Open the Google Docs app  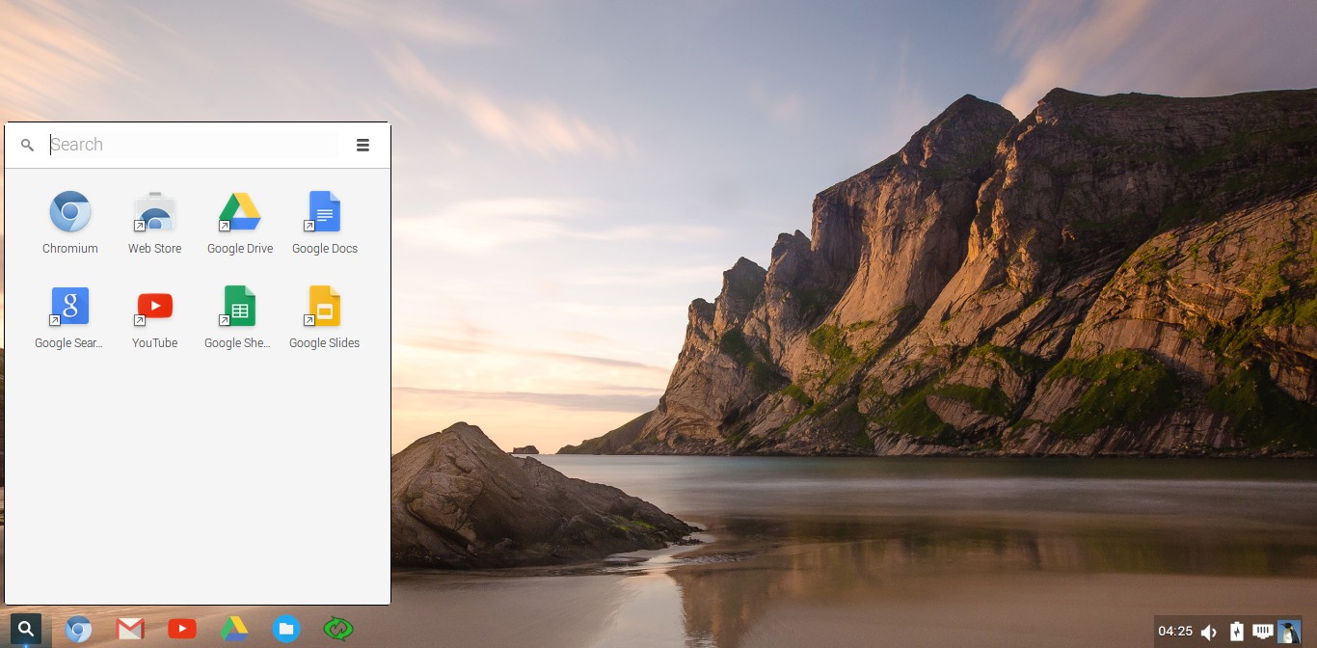pyautogui.click(x=325, y=222)
